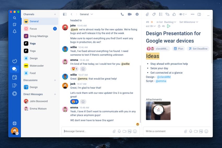Start a video call in General
The width and height of the screenshot is (222, 148).
pos(130,14)
